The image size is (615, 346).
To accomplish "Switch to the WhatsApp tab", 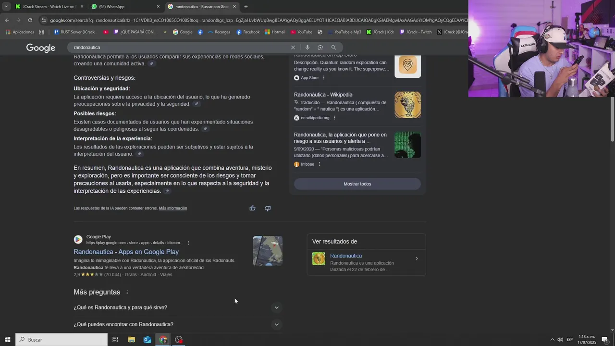I will tap(125, 7).
